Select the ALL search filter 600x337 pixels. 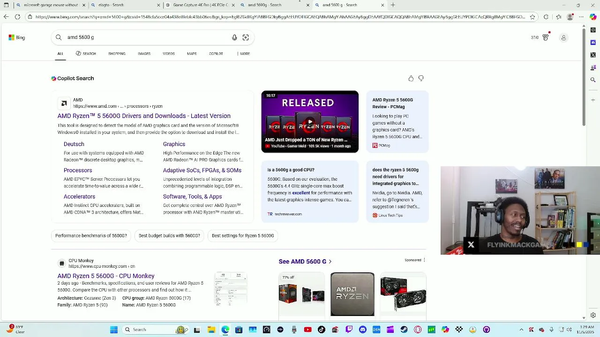60,54
